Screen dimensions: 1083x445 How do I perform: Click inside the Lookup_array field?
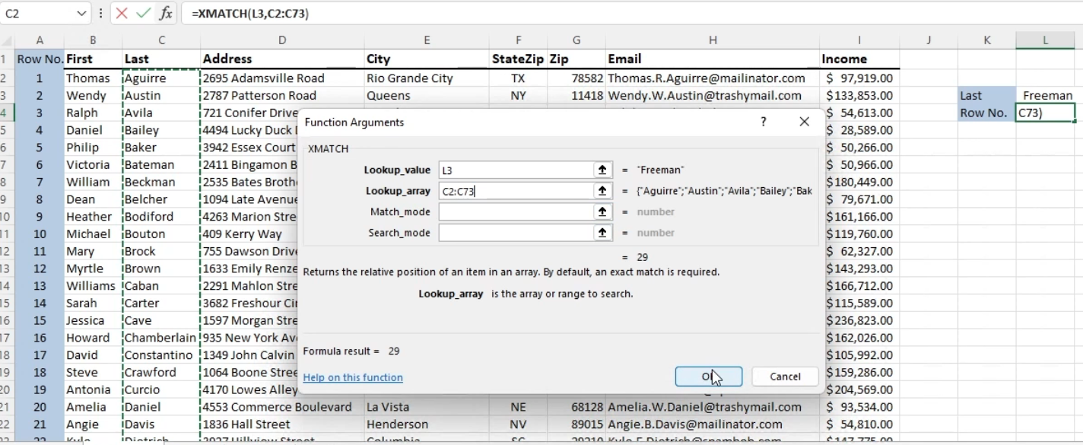click(516, 191)
